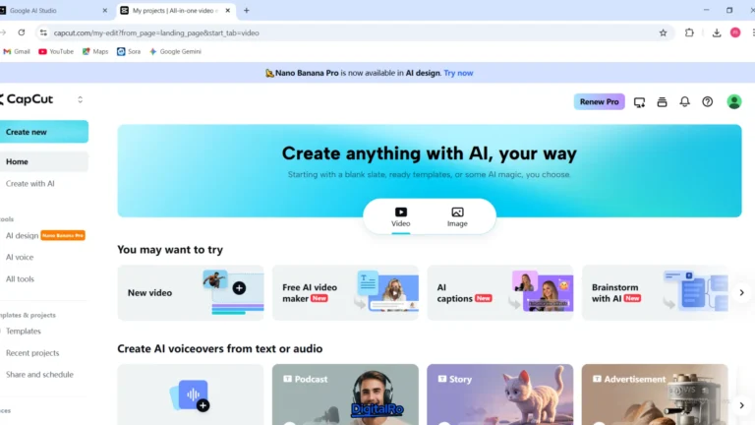The width and height of the screenshot is (755, 425).
Task: Click the help question mark icon
Action: (707, 101)
